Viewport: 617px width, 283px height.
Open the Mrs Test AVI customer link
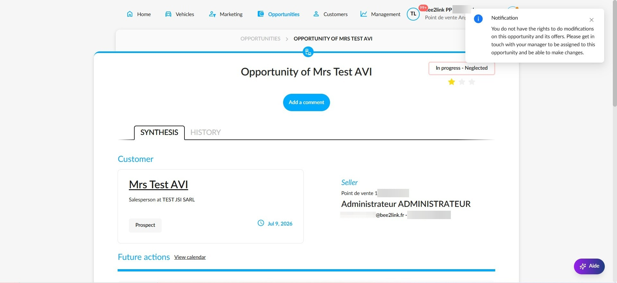click(x=158, y=185)
